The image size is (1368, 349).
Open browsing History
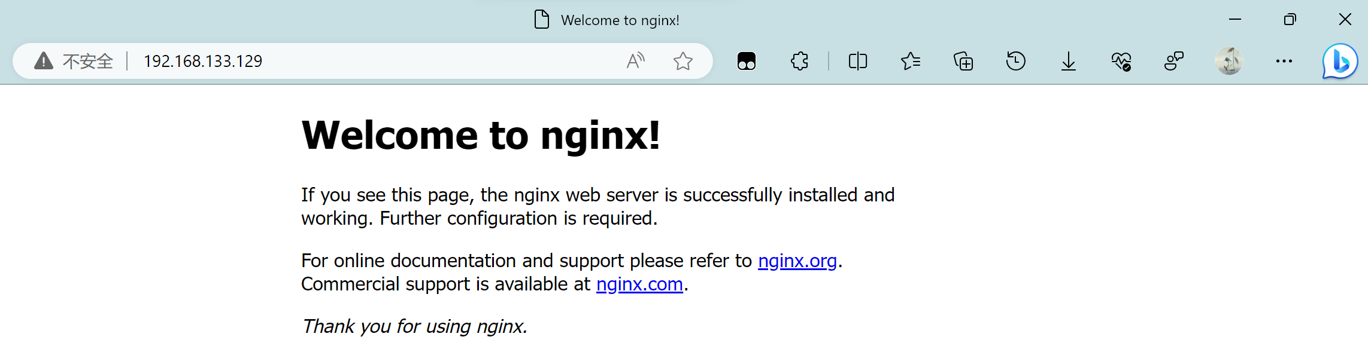1016,61
